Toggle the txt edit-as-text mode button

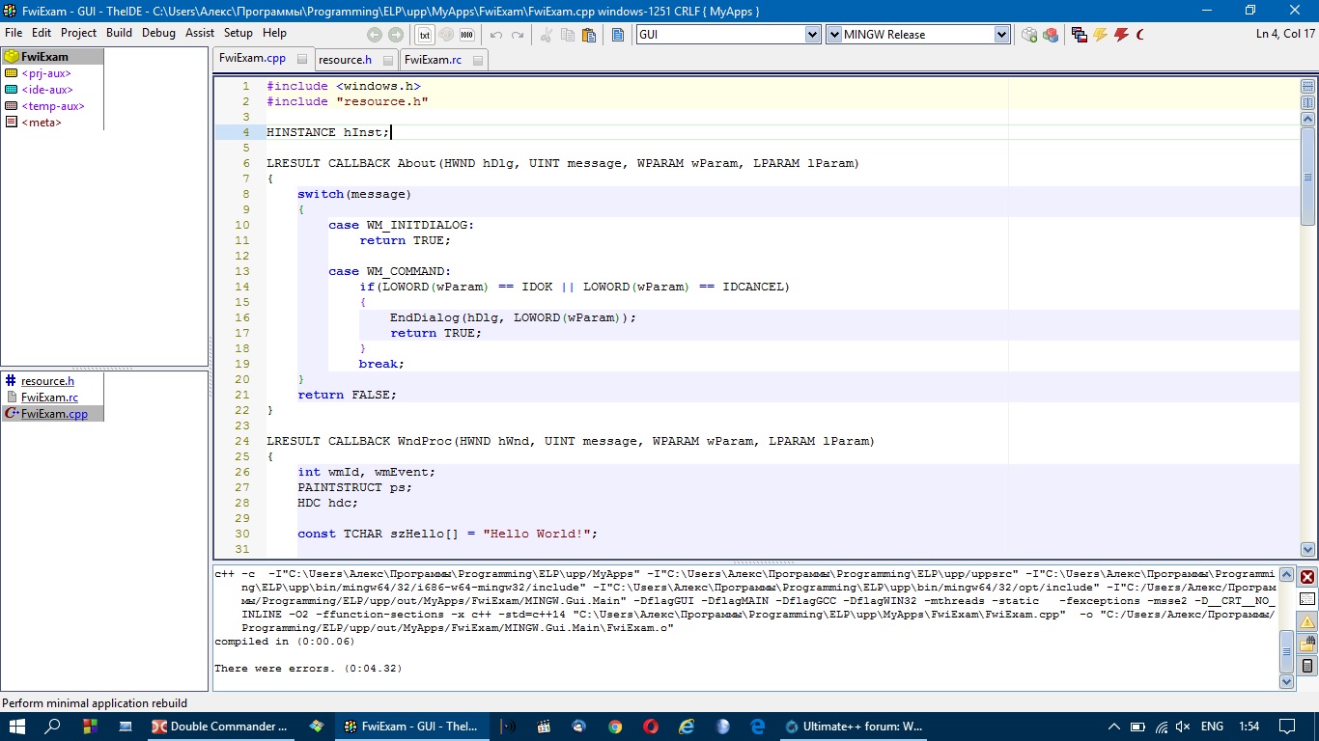pos(424,35)
